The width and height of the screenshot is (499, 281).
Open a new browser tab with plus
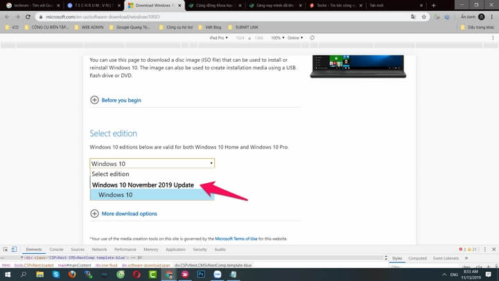point(433,6)
